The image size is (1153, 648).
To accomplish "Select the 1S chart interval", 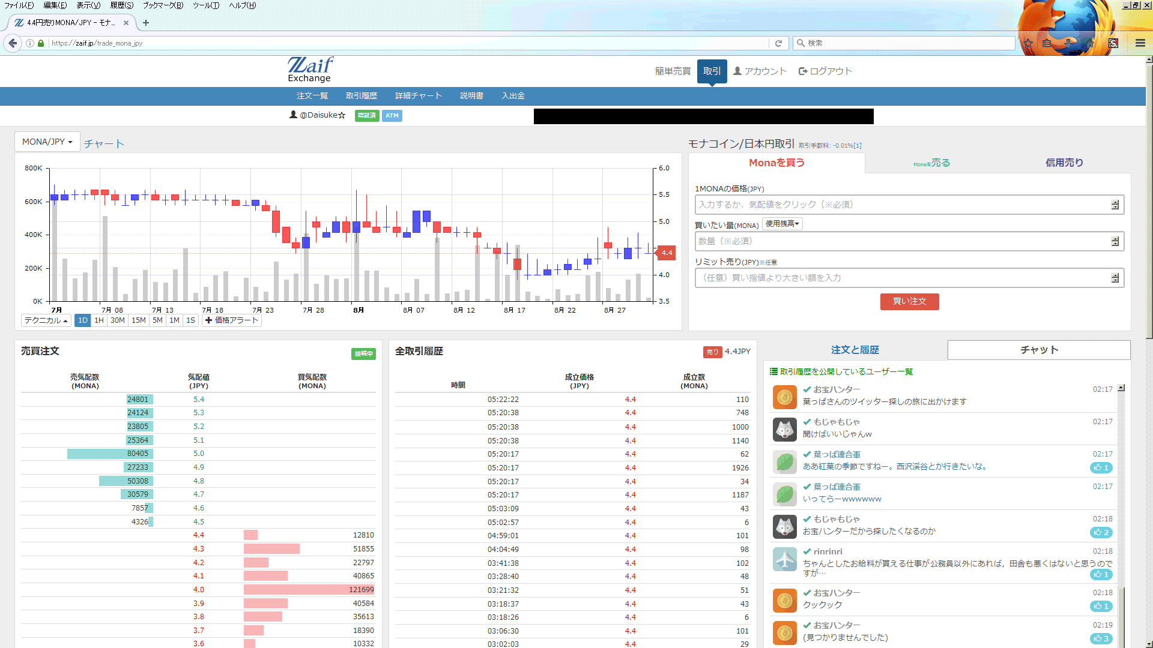I will 190,320.
